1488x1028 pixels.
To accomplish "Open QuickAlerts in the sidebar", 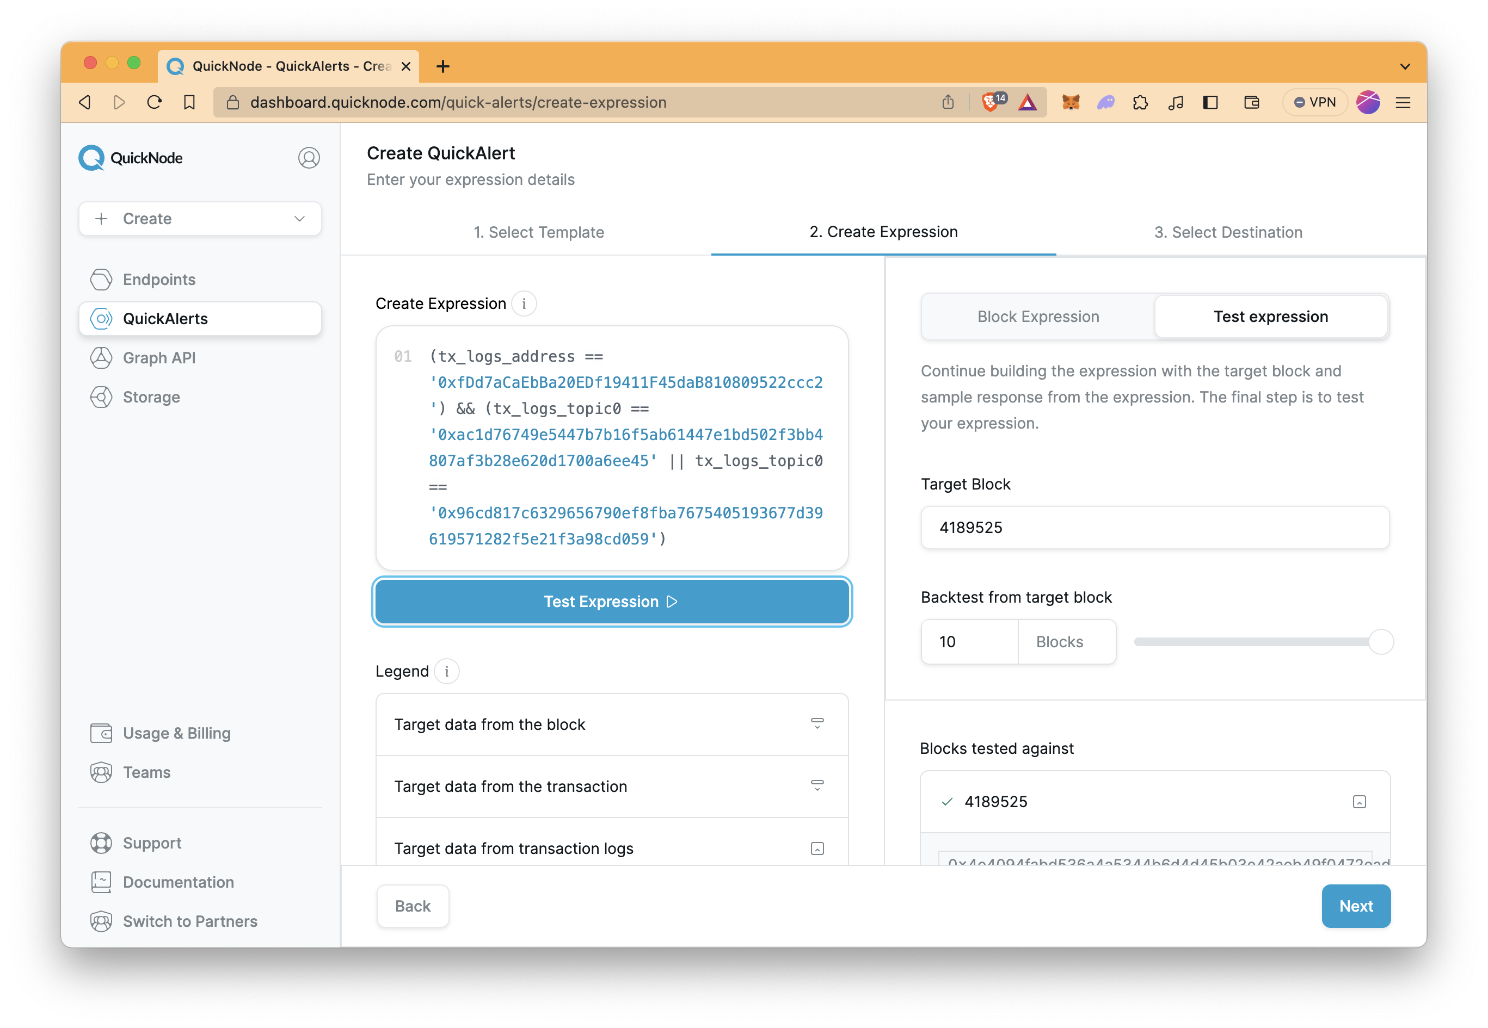I will pos(200,319).
